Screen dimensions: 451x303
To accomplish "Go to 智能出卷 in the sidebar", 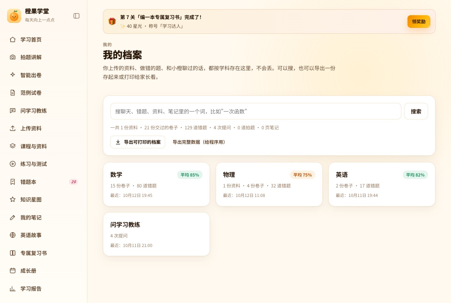I will [x=44, y=75].
